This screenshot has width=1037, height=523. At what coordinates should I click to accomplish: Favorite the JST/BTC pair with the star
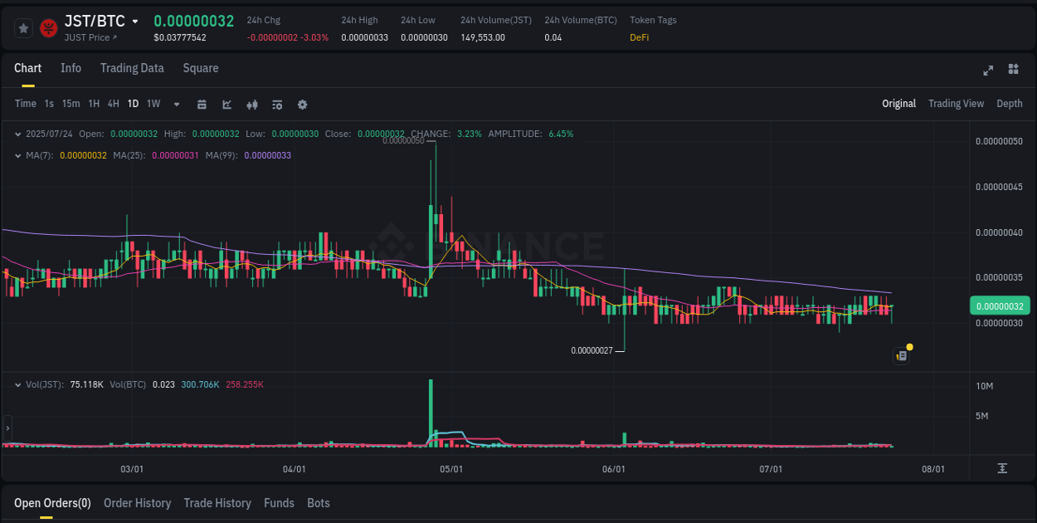[23, 27]
